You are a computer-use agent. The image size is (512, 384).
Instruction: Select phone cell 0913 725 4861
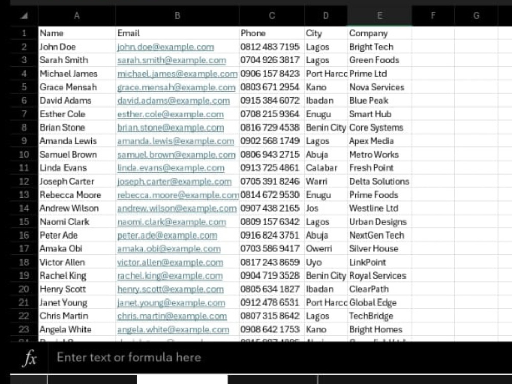point(272,168)
